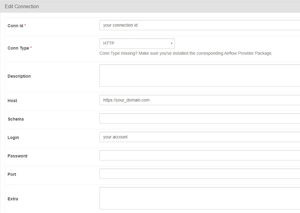Screen dimensions: 300x213
Task: Click the Host label
Action: click(x=12, y=101)
